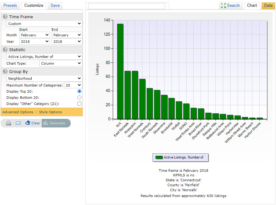Click the email envelope icon
Viewport: 276px width, 205px height.
(x=18, y=123)
